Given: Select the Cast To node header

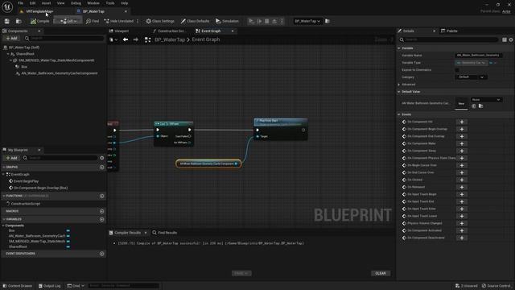Looking at the screenshot, I should [174, 124].
